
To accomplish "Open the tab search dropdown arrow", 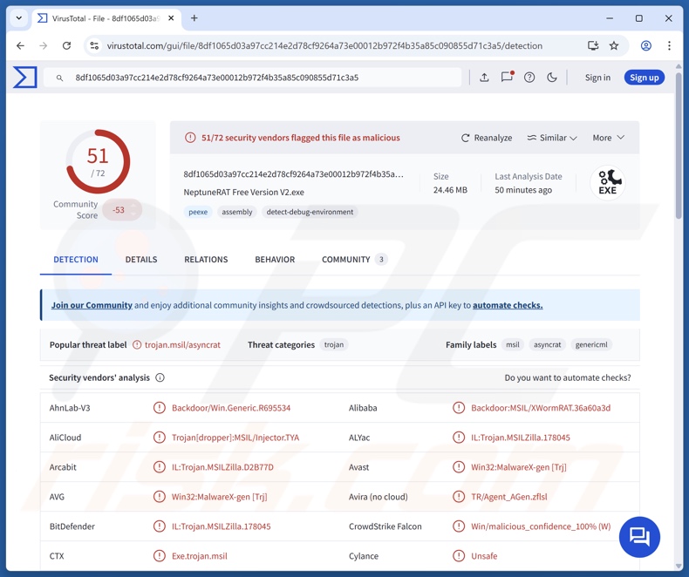I will (19, 18).
